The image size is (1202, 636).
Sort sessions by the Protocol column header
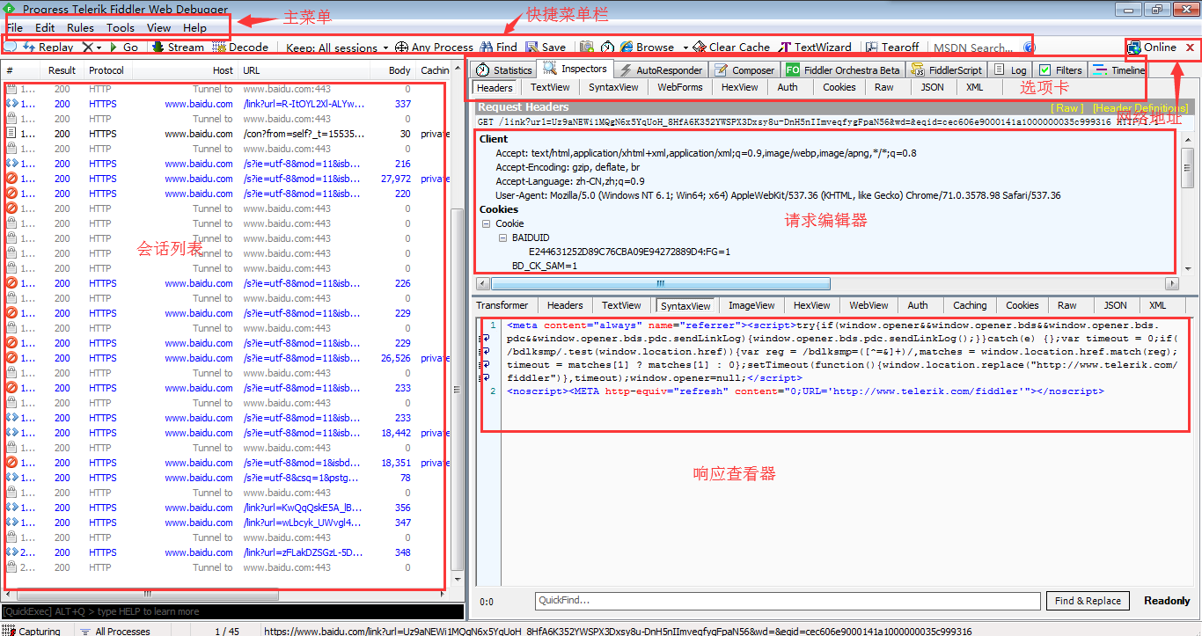[106, 70]
